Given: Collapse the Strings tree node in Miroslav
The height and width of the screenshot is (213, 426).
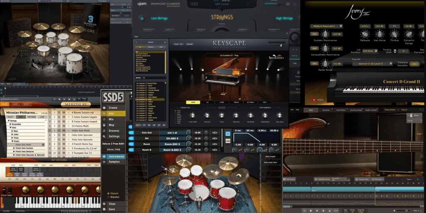Looking at the screenshot, I should (x=8, y=121).
